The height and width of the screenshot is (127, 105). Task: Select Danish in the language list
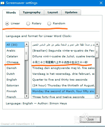pos(15,68)
